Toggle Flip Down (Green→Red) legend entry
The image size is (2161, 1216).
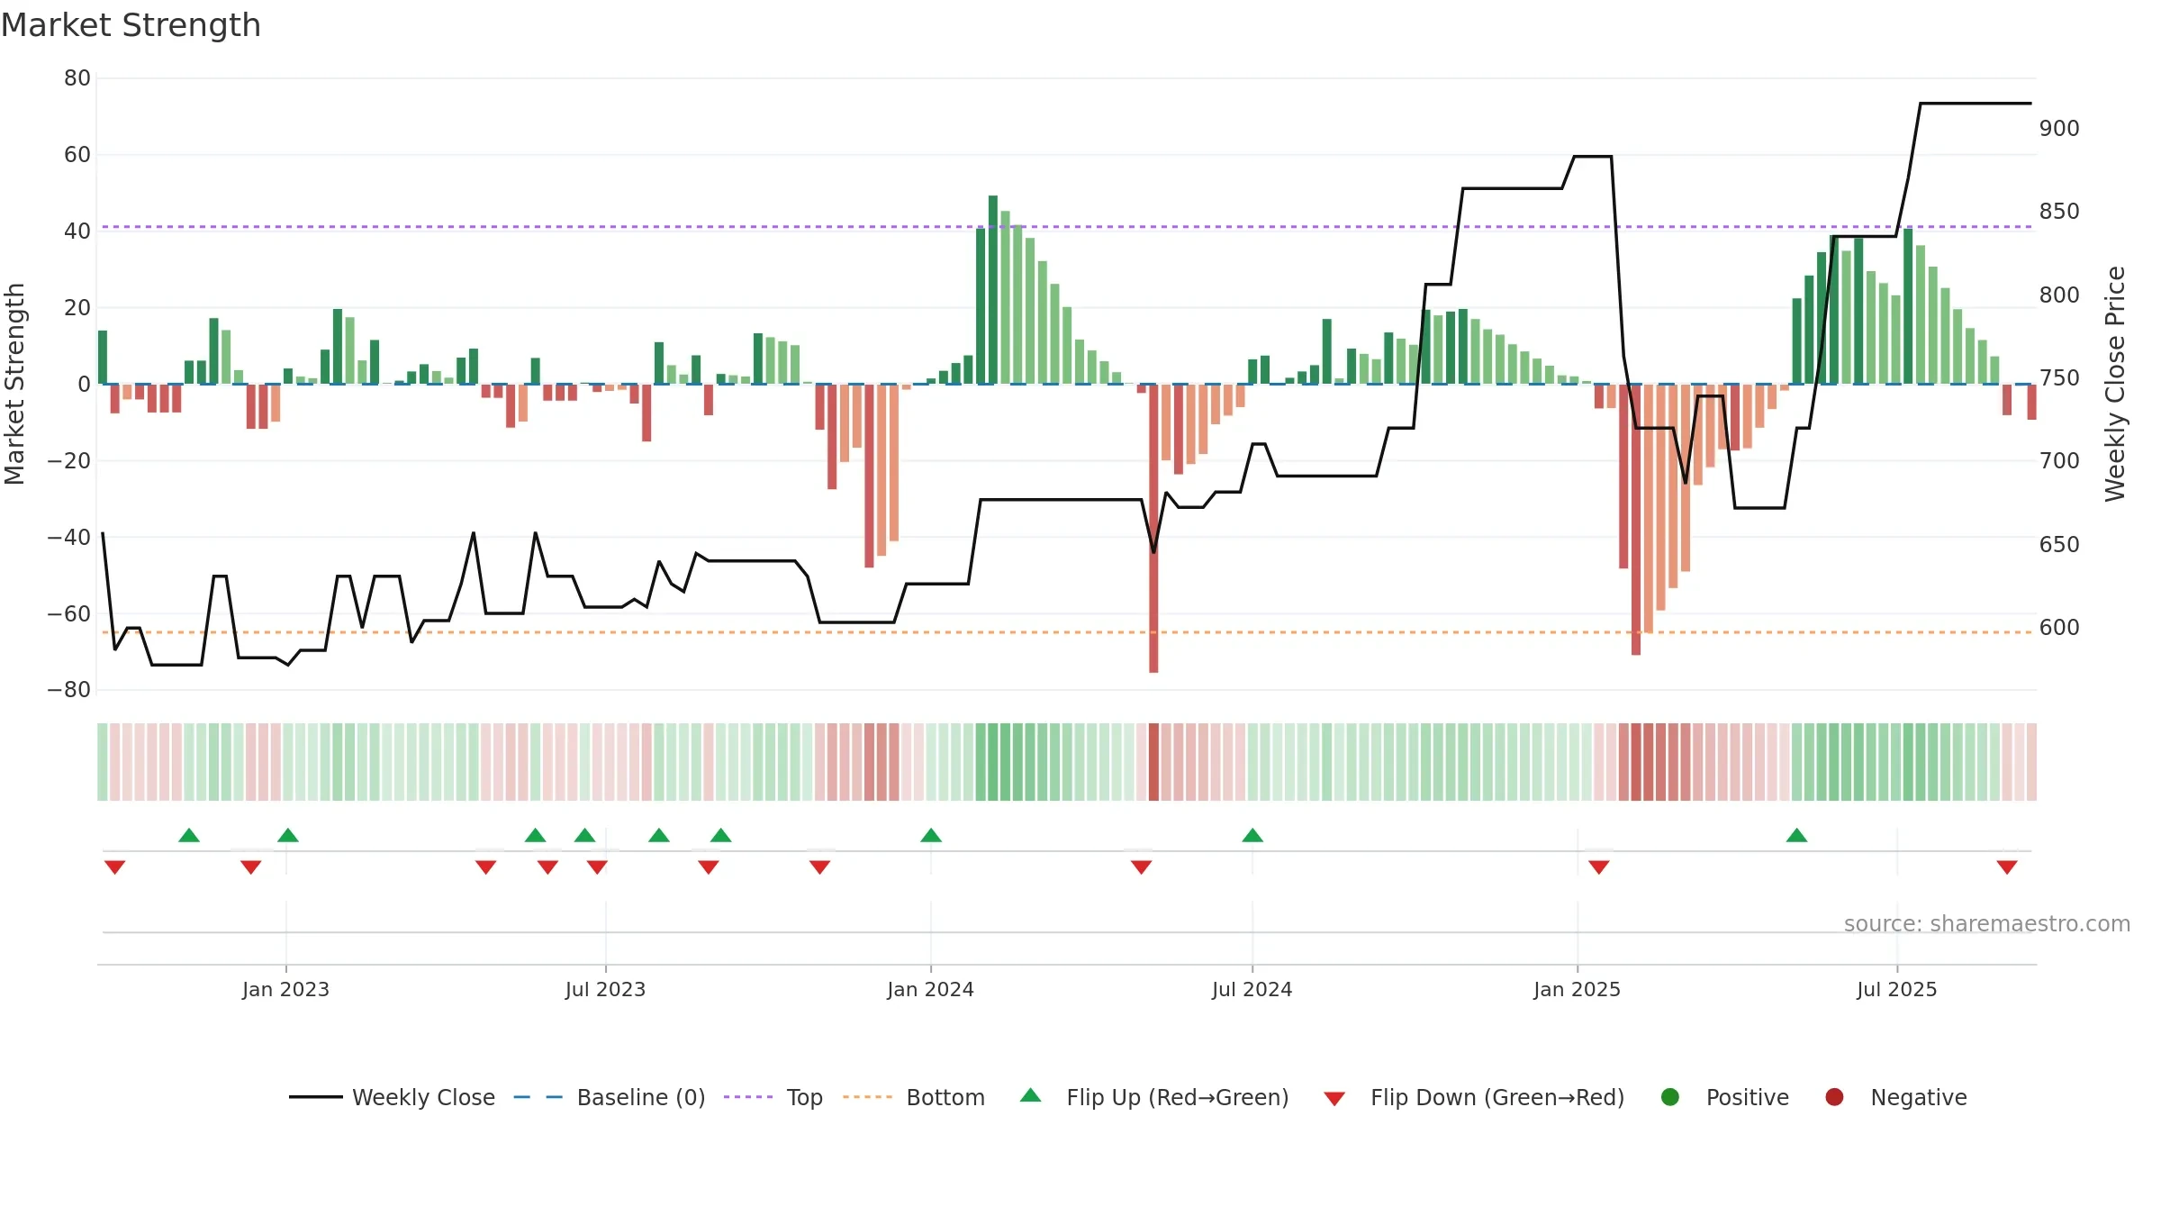[x=1474, y=1097]
